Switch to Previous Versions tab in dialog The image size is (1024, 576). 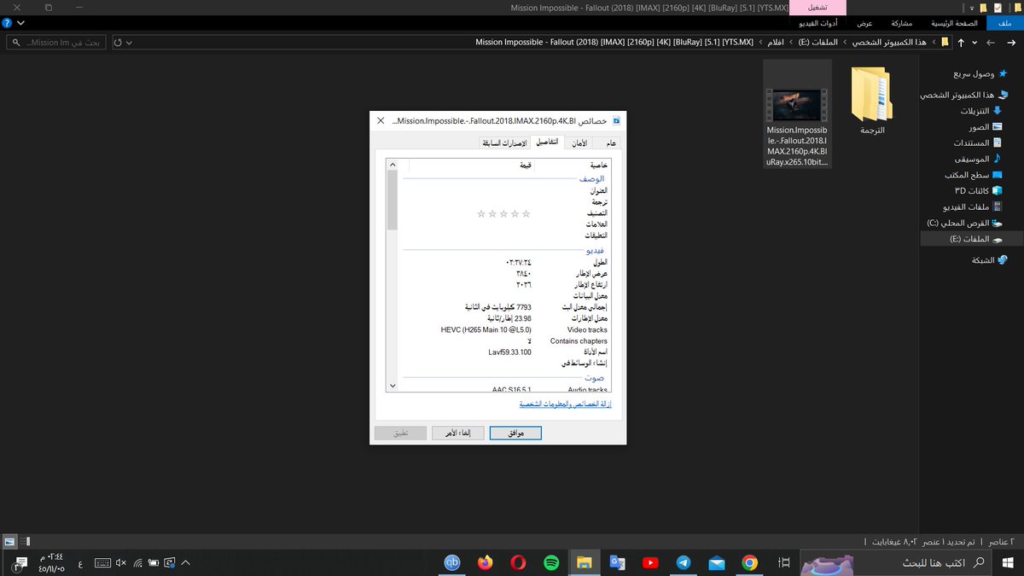coord(503,143)
